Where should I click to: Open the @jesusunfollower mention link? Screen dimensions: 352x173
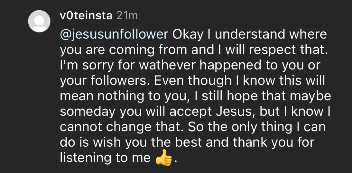click(x=114, y=34)
